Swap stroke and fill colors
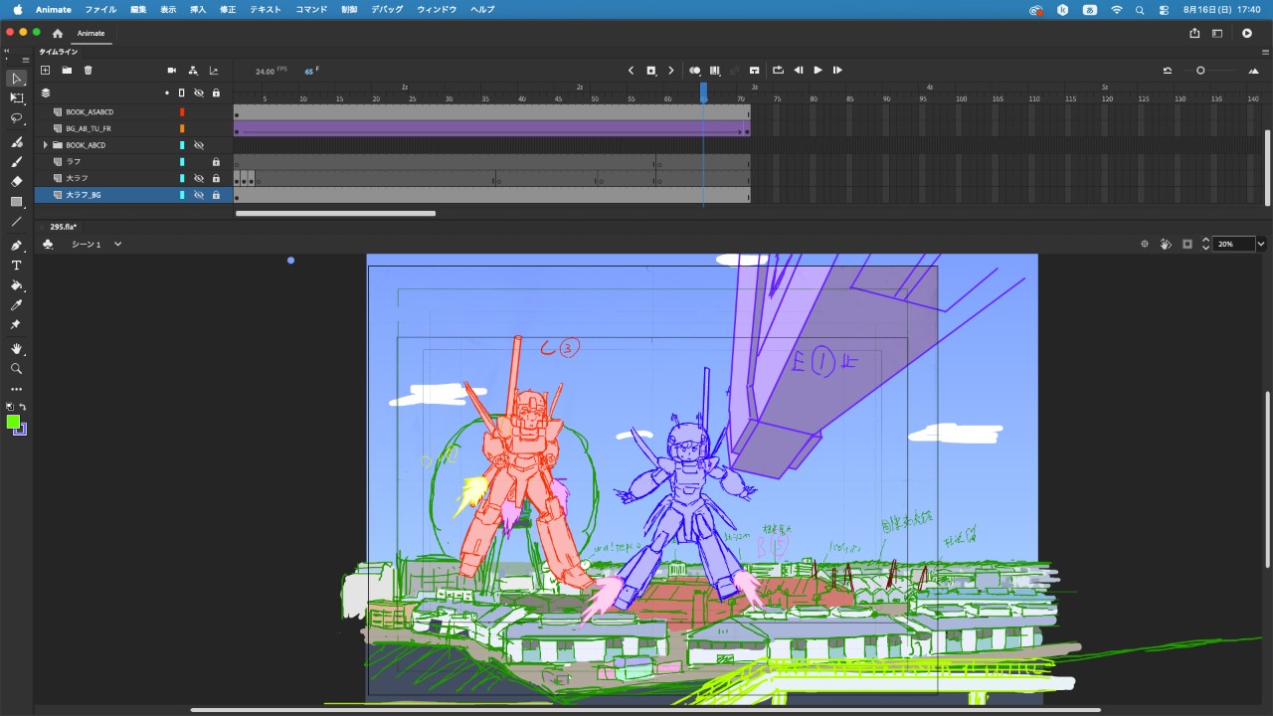Image resolution: width=1273 pixels, height=716 pixels. [23, 407]
